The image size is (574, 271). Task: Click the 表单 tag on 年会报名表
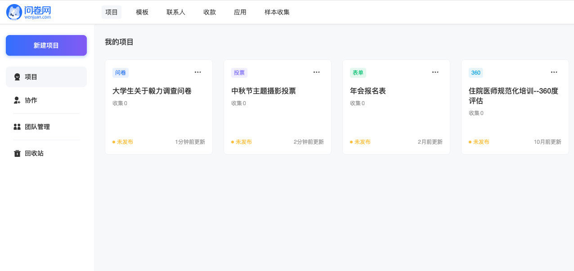point(358,73)
